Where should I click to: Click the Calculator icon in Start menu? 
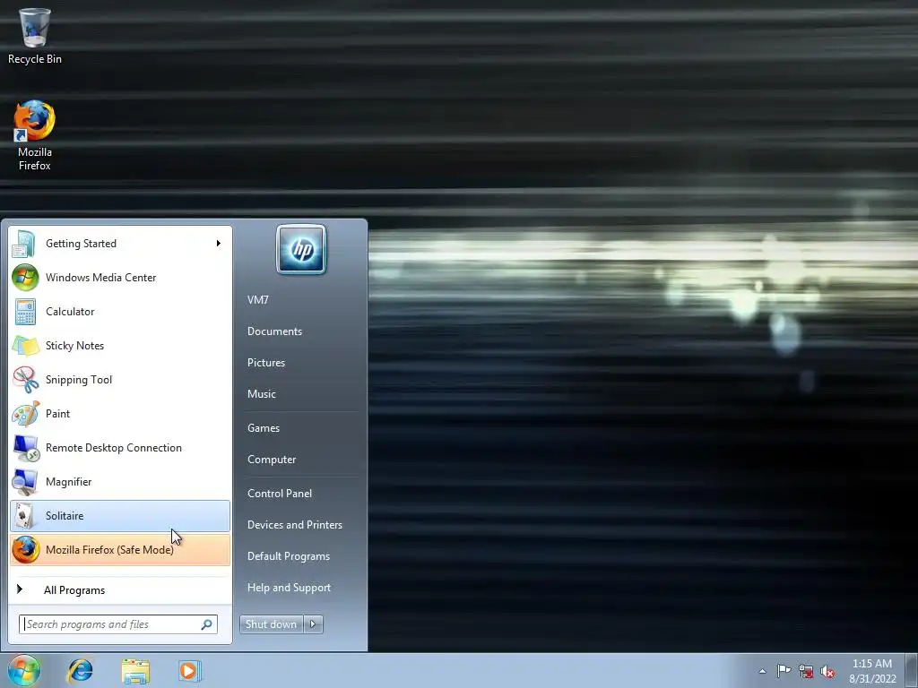25,312
